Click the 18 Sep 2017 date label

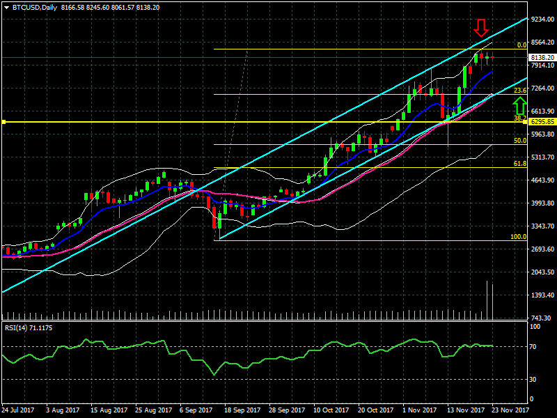(x=242, y=410)
